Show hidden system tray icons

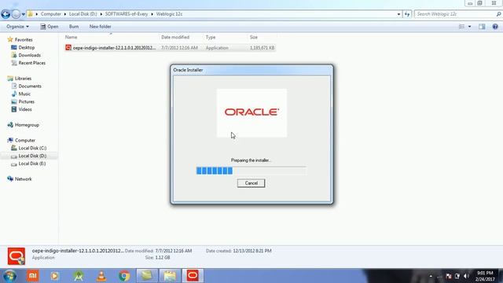point(431,276)
